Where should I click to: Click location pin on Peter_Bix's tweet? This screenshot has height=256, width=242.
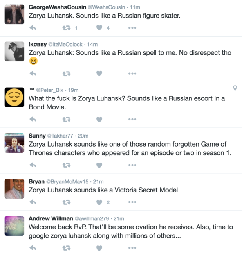pyautogui.click(x=235, y=88)
